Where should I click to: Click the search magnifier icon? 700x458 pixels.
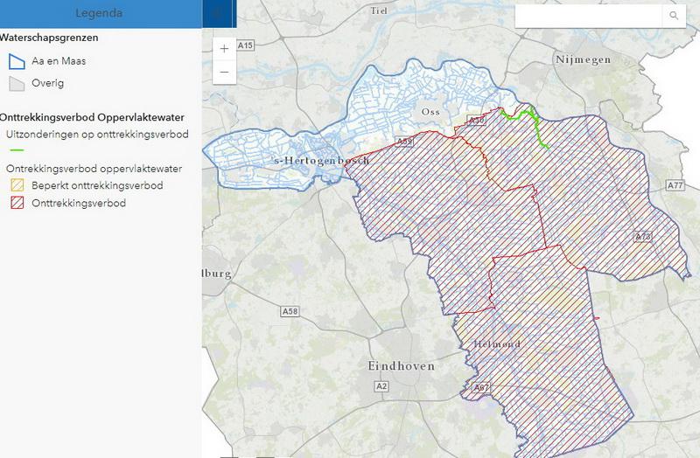(674, 16)
